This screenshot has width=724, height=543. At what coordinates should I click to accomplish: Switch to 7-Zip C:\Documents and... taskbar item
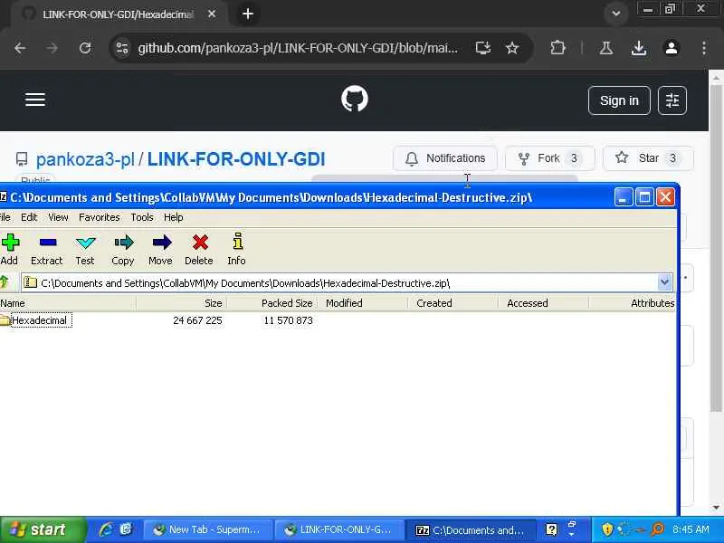pos(471,529)
